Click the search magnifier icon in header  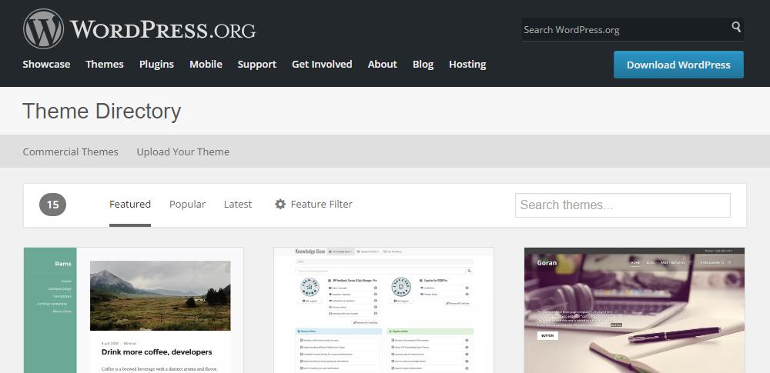point(735,27)
